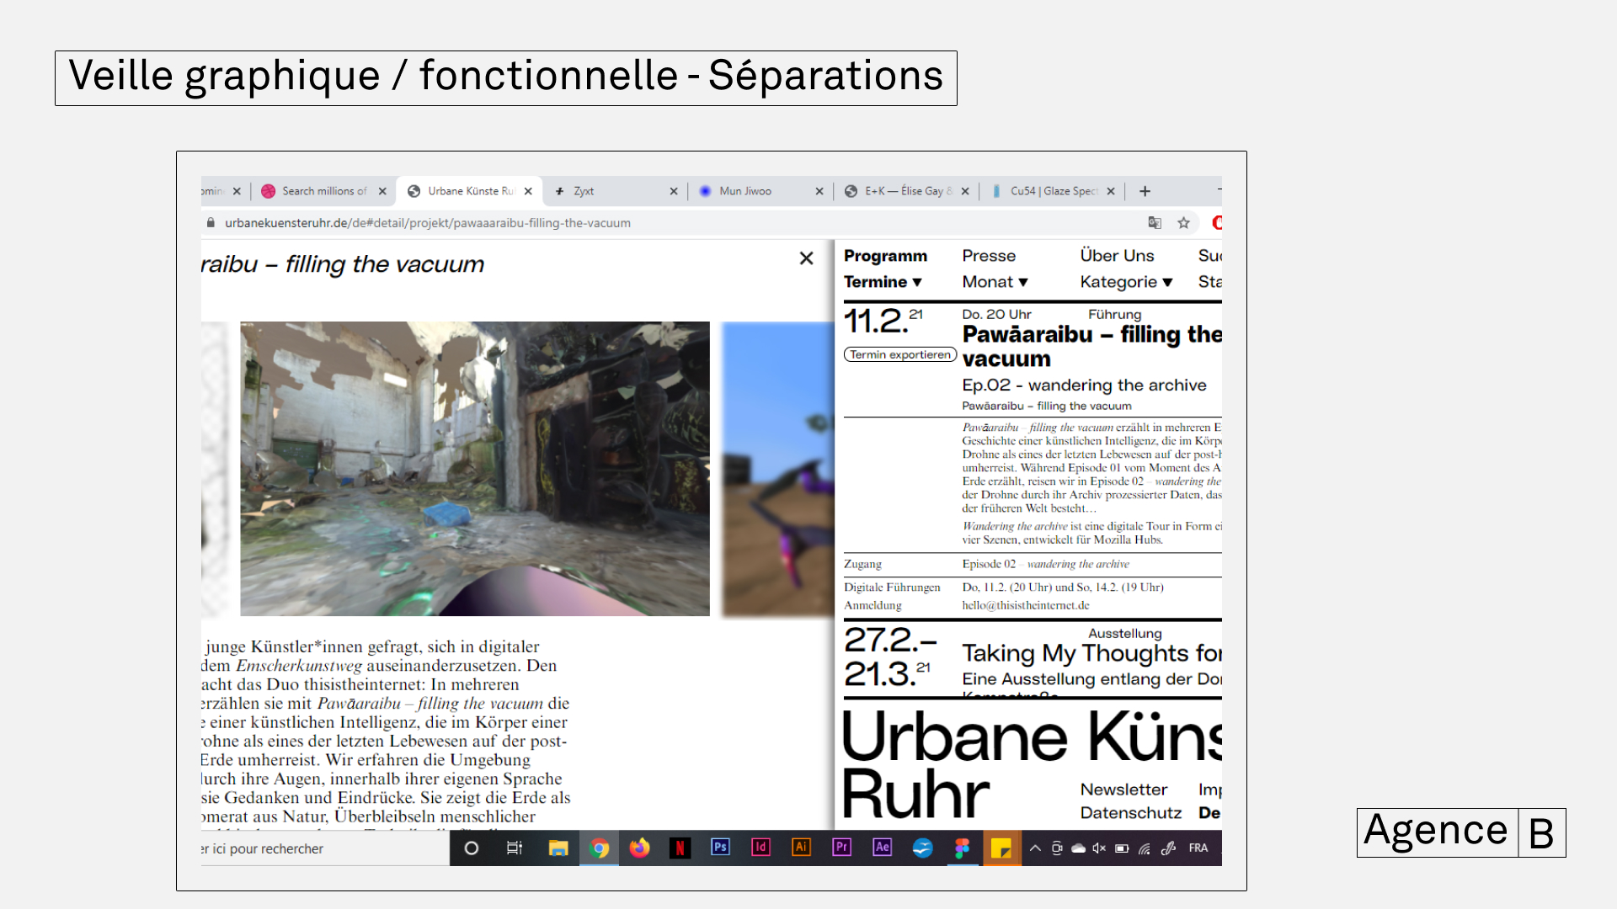This screenshot has width=1617, height=909.
Task: Open the Newsletter link in footer
Action: pos(1123,789)
